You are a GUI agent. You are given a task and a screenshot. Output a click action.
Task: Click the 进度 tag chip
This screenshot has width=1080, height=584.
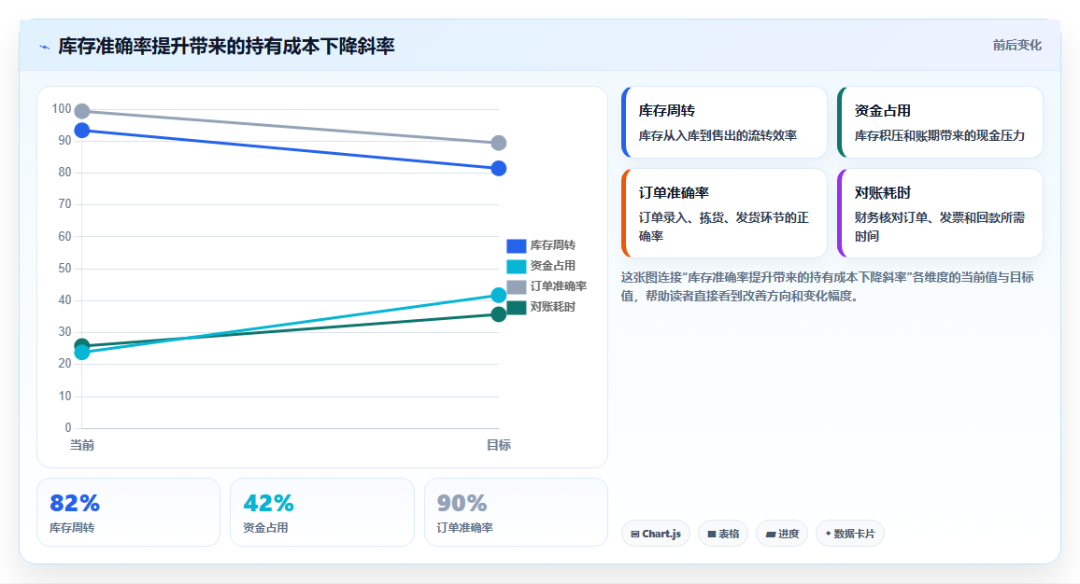coord(782,534)
